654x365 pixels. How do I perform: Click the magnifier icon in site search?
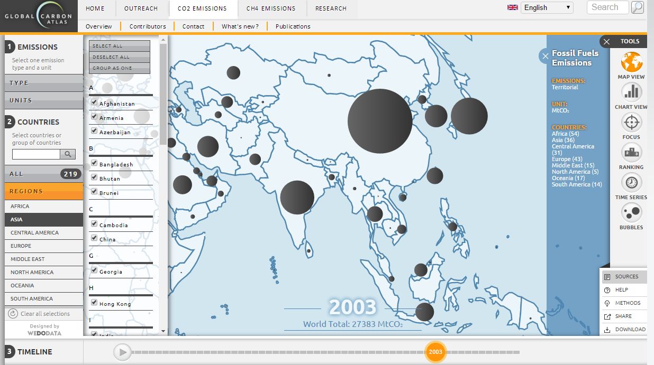638,7
